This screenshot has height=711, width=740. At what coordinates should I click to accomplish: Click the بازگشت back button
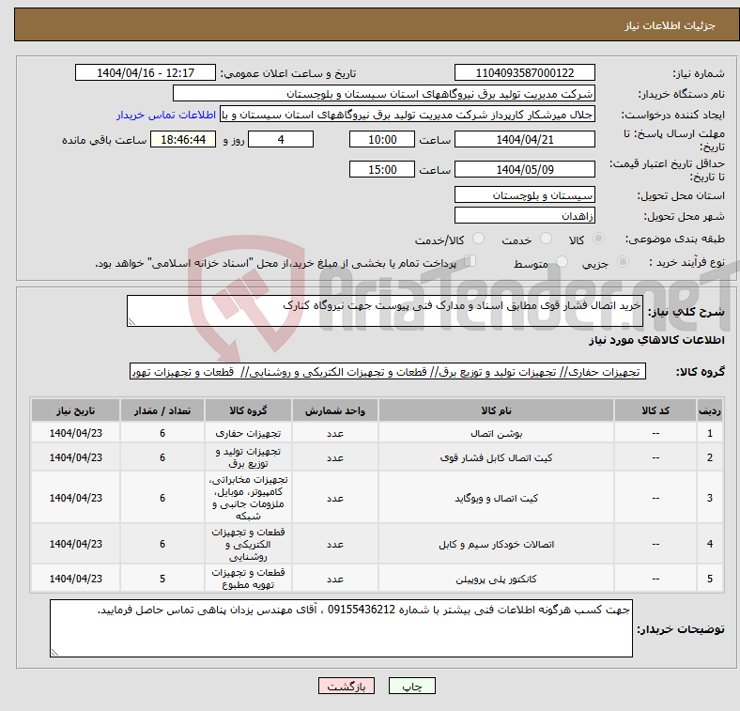point(347,686)
